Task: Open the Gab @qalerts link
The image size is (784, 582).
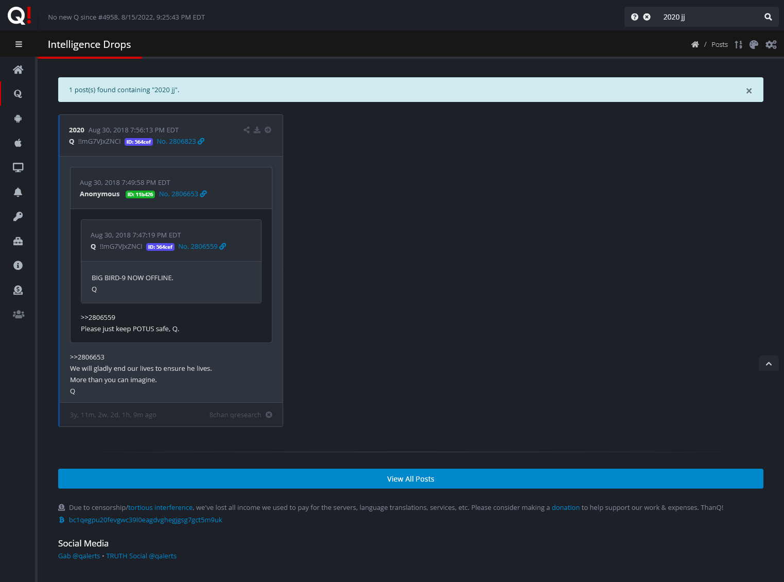Action: (x=79, y=556)
